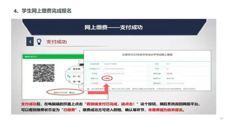Click the red payment amount value ending in 元
Screen dimensions: 237x127
169,74
